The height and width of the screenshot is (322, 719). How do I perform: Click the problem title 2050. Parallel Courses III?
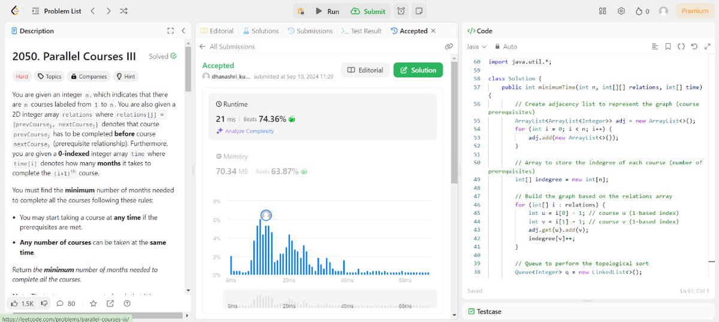pyautogui.click(x=74, y=56)
